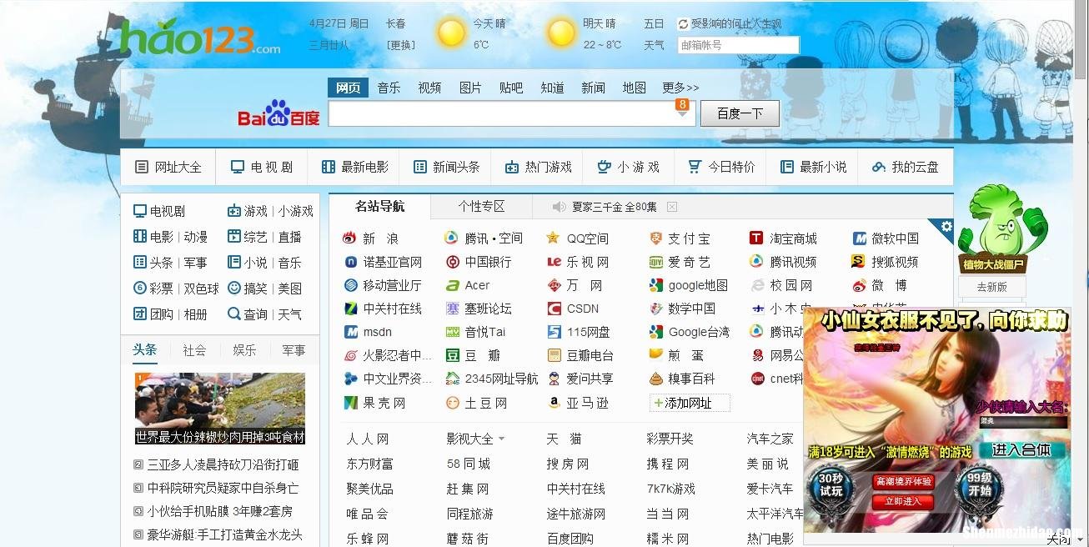Click the 添加网址 button

(689, 403)
